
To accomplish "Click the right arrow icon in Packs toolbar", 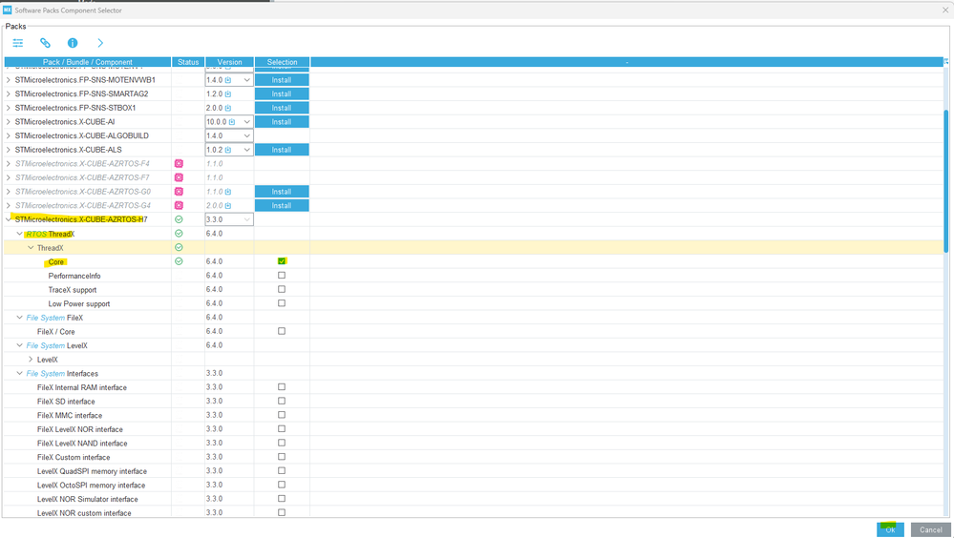I will (x=100, y=43).
